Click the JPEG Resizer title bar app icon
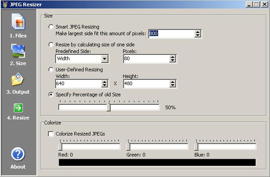Image resolution: width=270 pixels, height=177 pixels. tap(5, 4)
